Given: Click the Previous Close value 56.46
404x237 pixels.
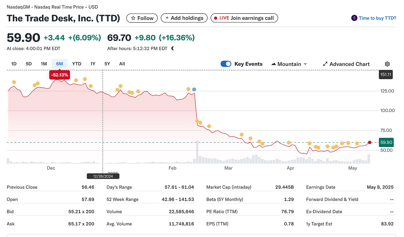Looking at the screenshot, I should click(88, 187).
